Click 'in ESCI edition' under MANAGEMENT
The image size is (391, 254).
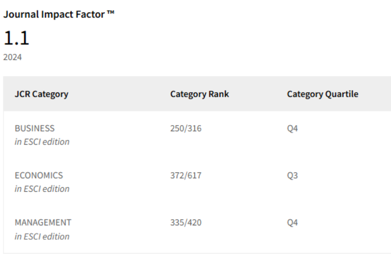pos(42,237)
